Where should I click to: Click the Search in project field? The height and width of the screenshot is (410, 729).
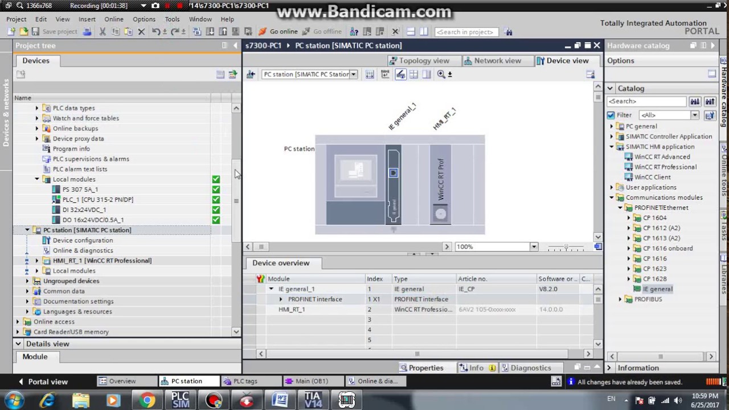coord(465,32)
